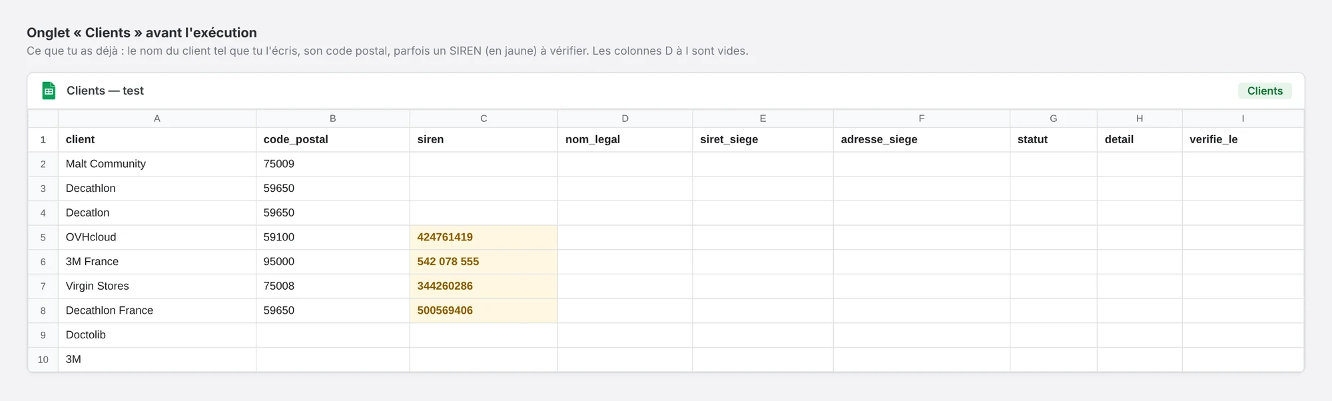Select column C header
Image resolution: width=1332 pixels, height=401 pixels.
pos(484,119)
